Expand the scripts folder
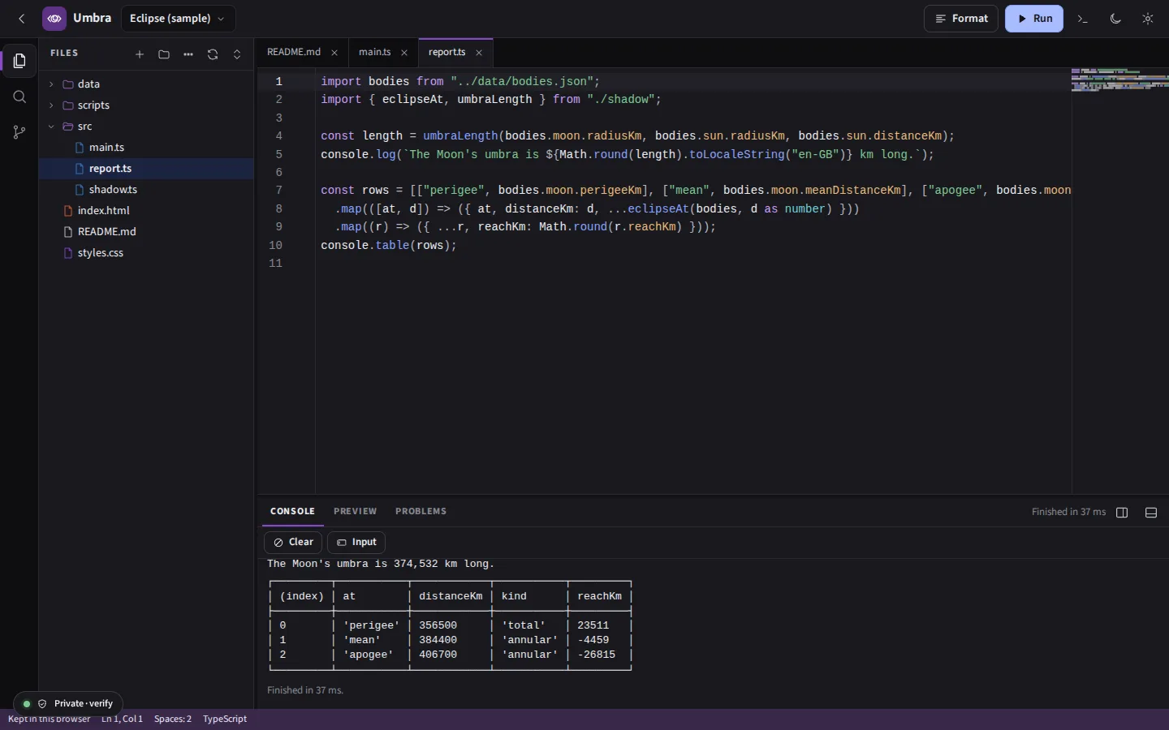 tap(146, 105)
